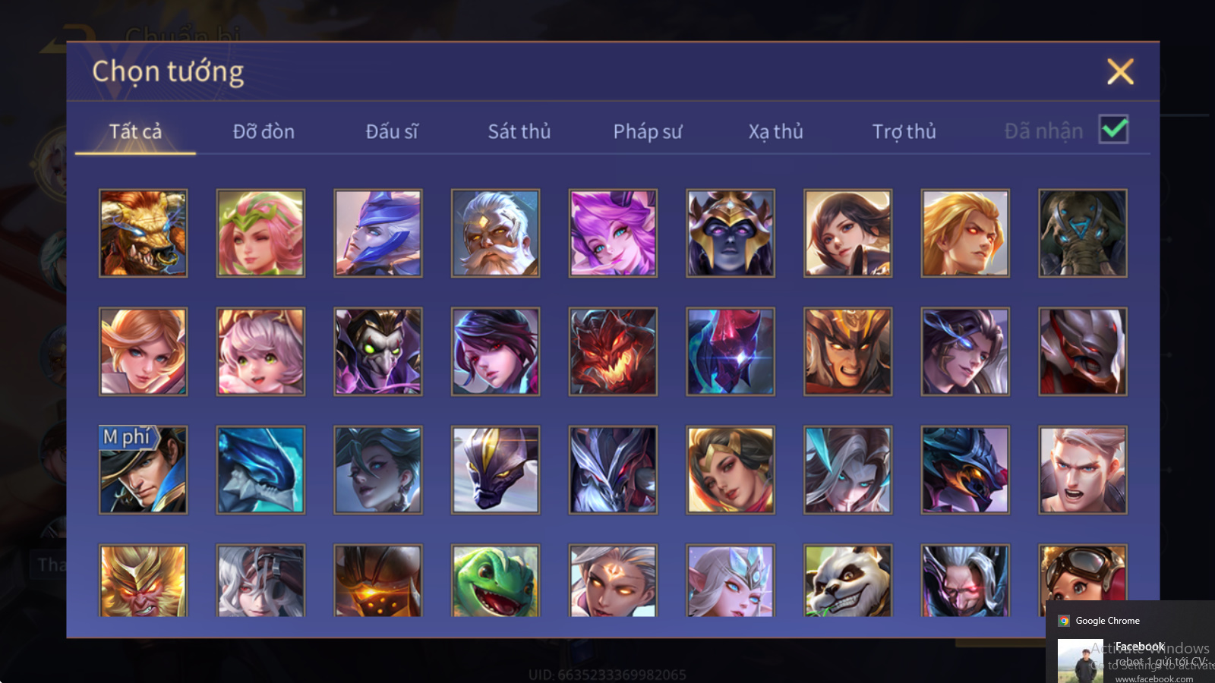Close the 'Chọn tướng' dialog
The height and width of the screenshot is (683, 1215).
(x=1120, y=72)
